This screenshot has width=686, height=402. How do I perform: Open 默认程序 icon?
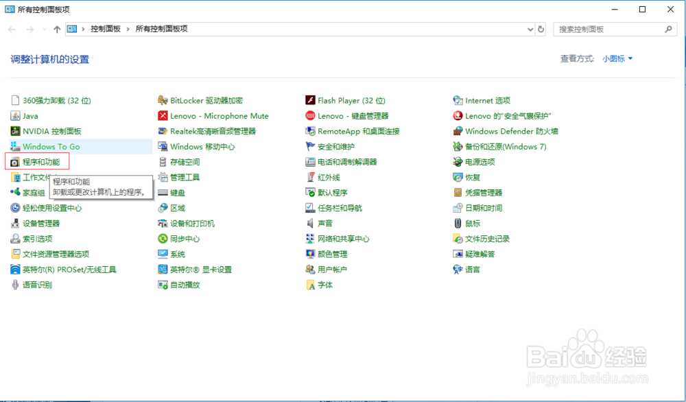[310, 193]
